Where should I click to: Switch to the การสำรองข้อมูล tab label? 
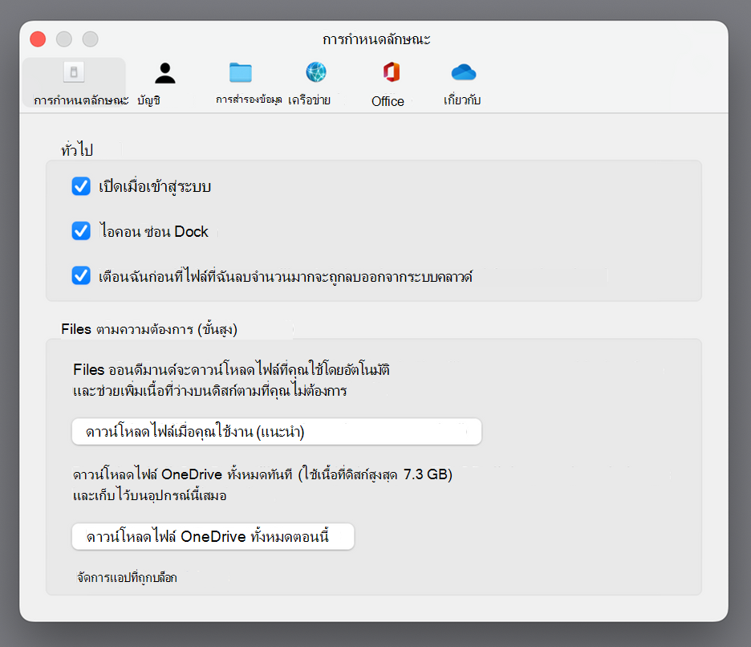(x=249, y=100)
